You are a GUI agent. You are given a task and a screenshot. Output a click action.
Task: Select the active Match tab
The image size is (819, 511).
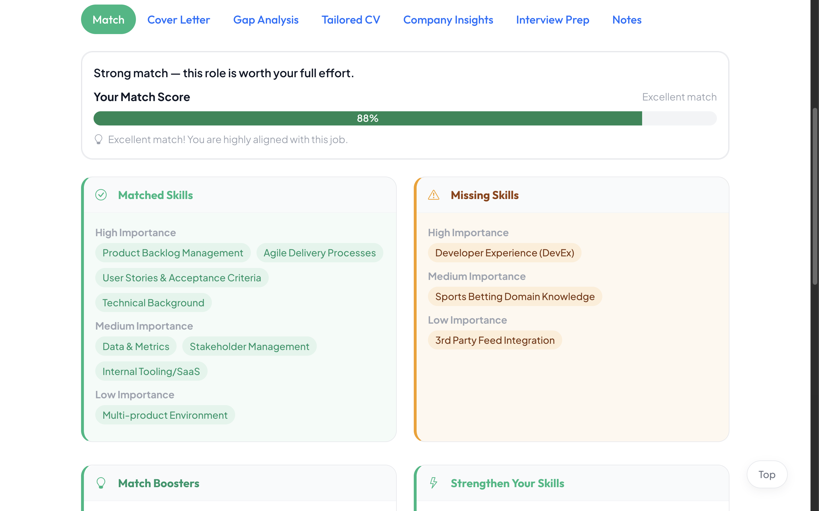(x=108, y=20)
